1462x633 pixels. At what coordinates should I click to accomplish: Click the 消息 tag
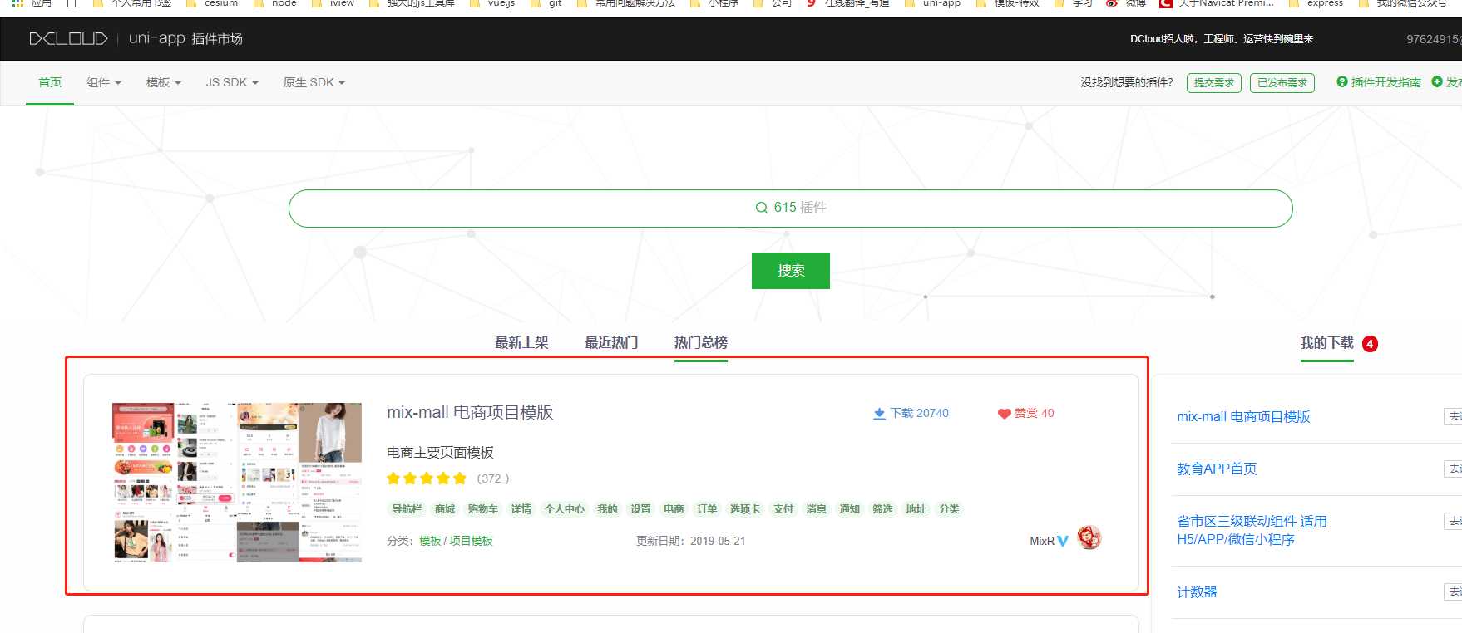click(x=817, y=509)
